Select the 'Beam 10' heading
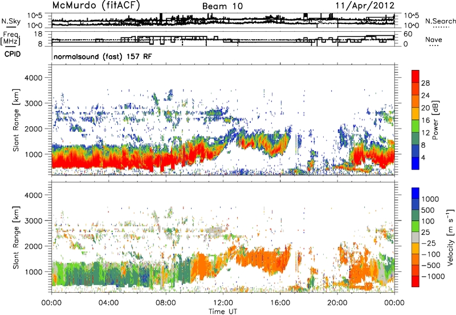Image resolution: width=456 pixels, height=315 pixels. 222,6
